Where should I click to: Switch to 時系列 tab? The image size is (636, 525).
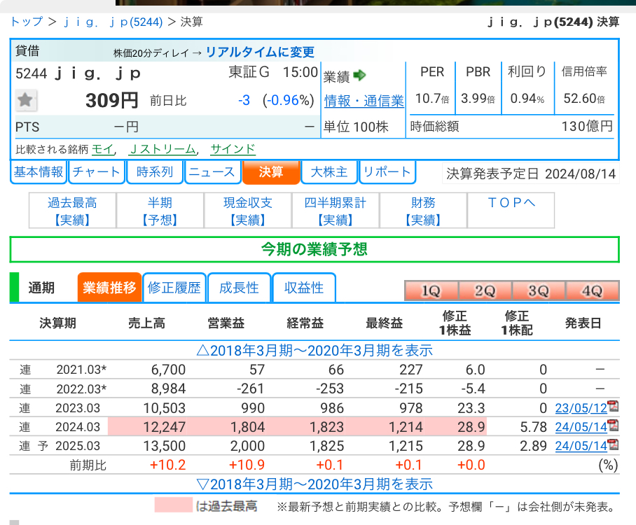155,172
